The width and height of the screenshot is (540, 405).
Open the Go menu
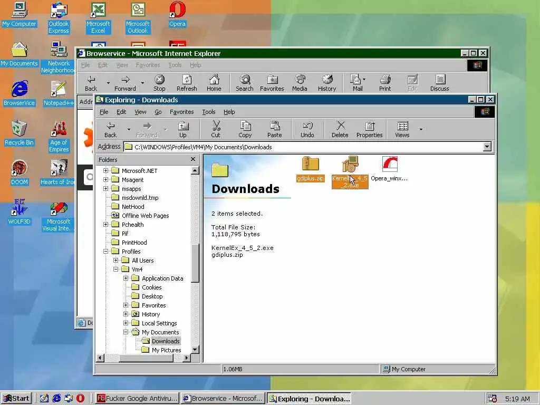tap(158, 112)
